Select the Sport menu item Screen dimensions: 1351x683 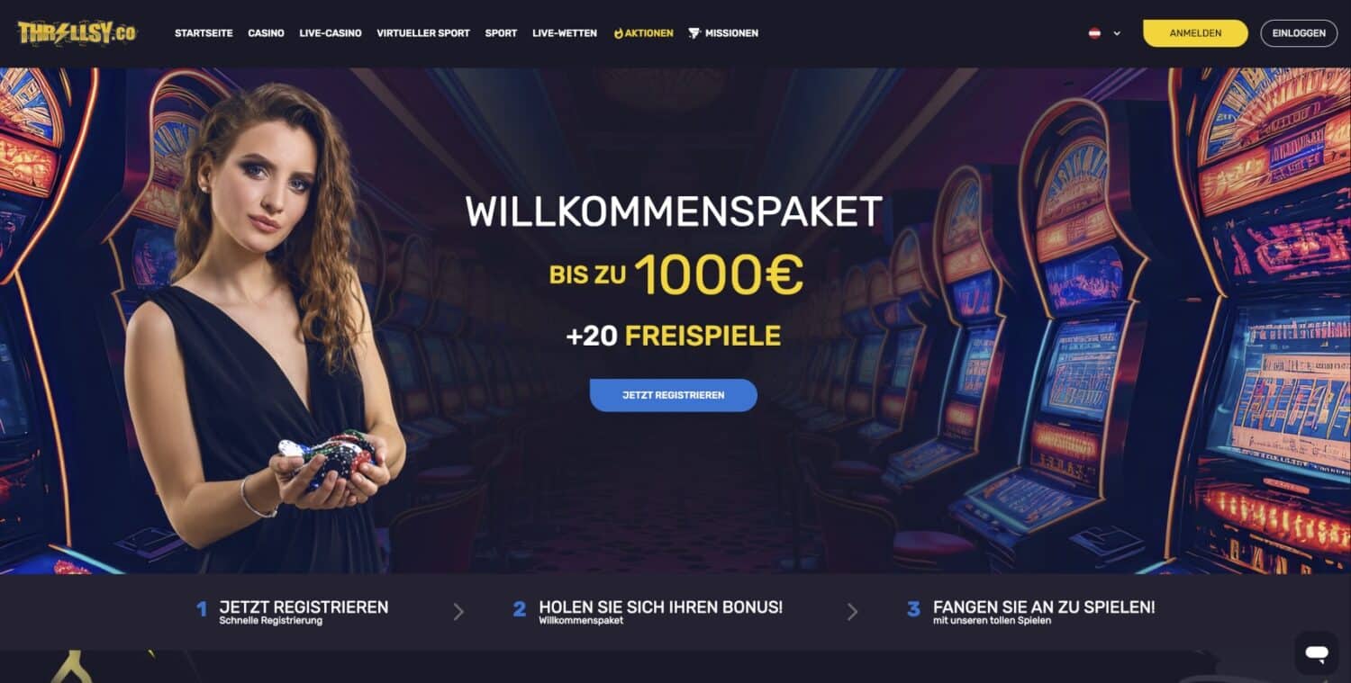pos(501,33)
